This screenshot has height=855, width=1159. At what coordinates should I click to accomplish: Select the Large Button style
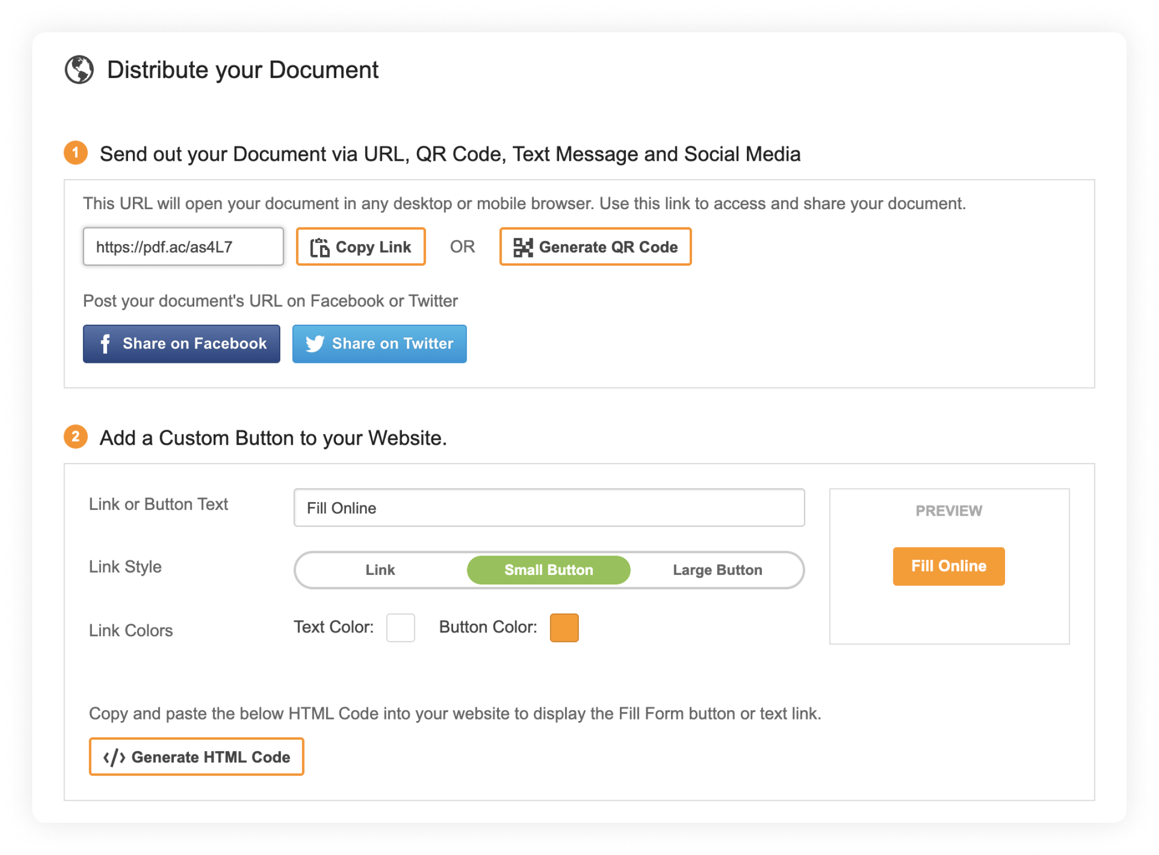(717, 569)
